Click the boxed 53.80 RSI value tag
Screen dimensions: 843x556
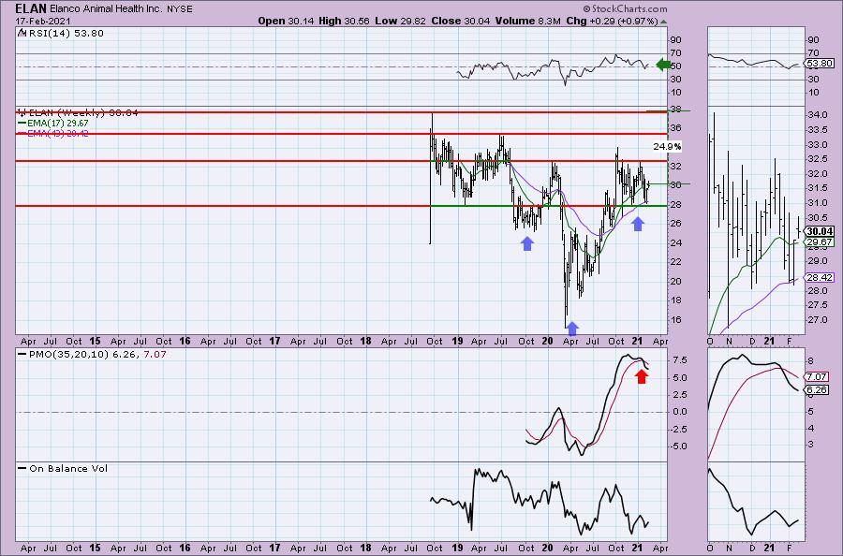820,64
